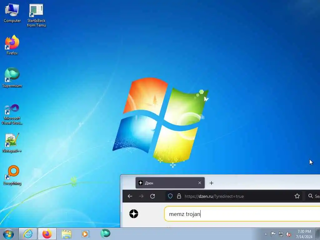
Task: Open Internet Explorer from the taskbar
Action: [28, 234]
